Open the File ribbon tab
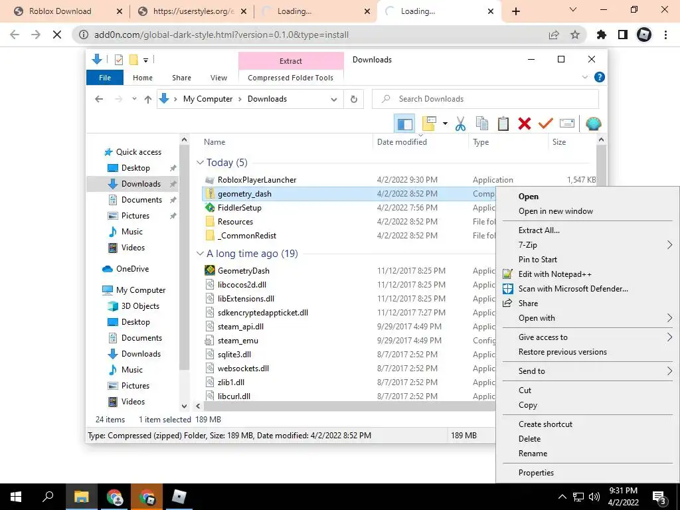This screenshot has height=510, width=680. 105,78
